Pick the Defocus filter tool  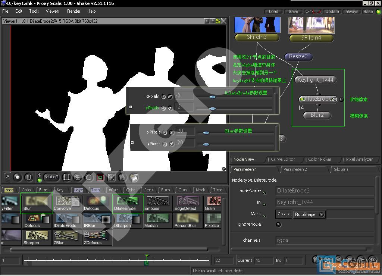click(97, 203)
